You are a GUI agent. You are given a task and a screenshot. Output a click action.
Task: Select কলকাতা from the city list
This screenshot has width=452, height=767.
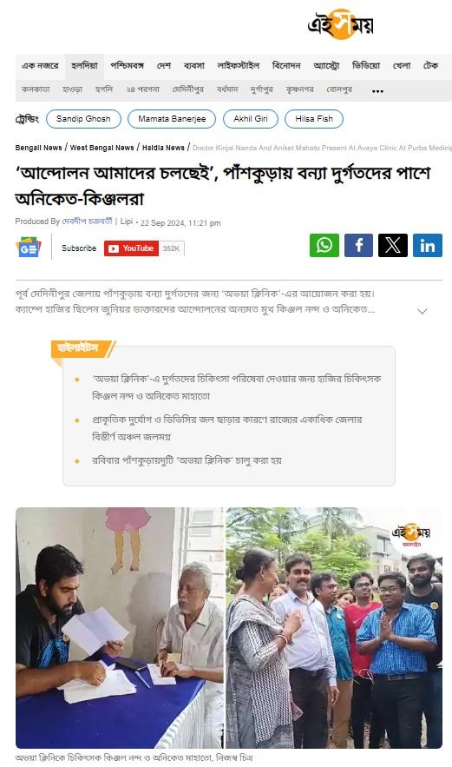(36, 89)
